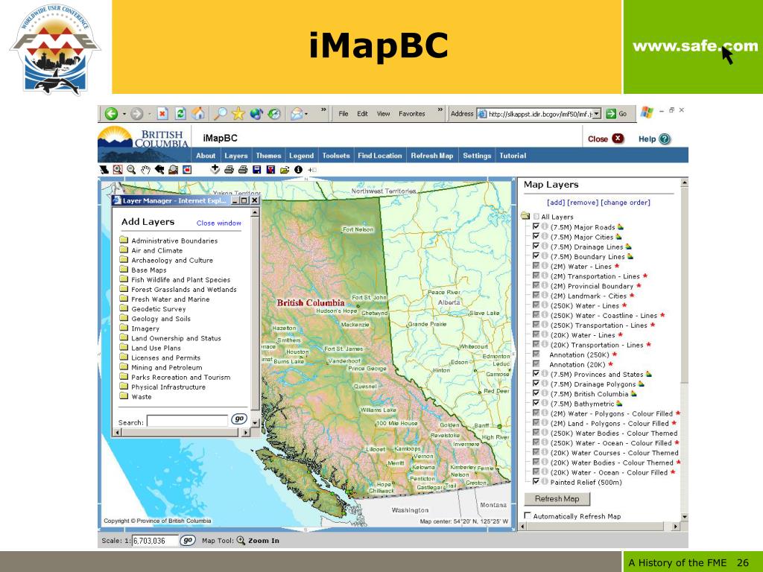Click the browser Search magnifier icon

pyautogui.click(x=221, y=114)
